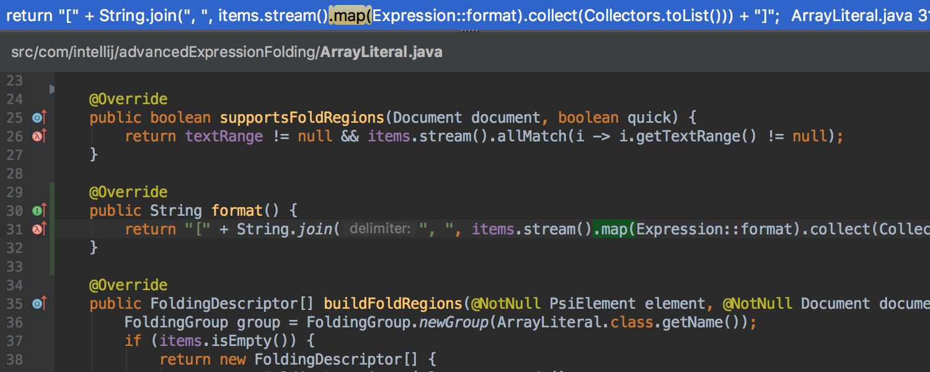Click the join method call on line 31
This screenshot has width=930, height=372.
316,229
